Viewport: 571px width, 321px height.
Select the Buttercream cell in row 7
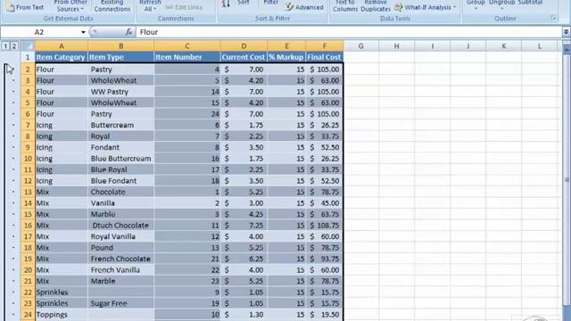(121, 125)
